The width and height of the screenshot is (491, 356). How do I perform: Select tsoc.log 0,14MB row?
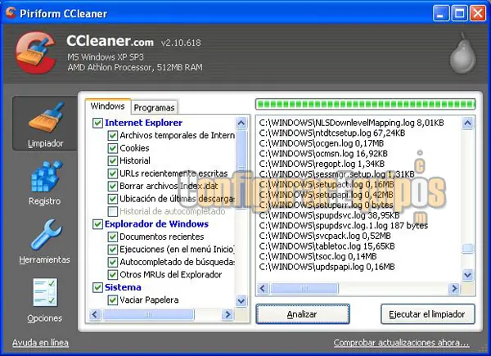click(318, 256)
